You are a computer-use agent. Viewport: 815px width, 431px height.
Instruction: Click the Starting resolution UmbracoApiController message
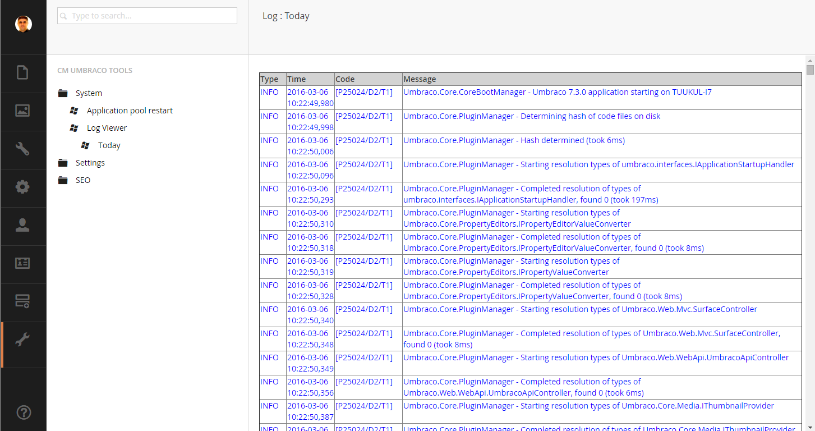click(x=596, y=357)
